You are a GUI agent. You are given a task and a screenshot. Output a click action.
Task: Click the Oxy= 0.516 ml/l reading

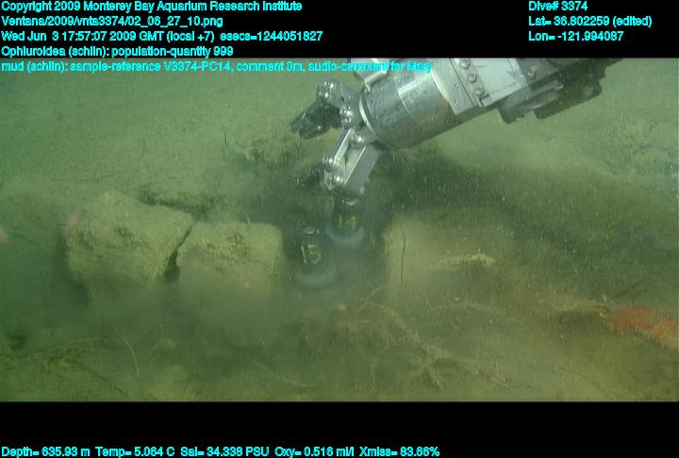click(x=314, y=452)
